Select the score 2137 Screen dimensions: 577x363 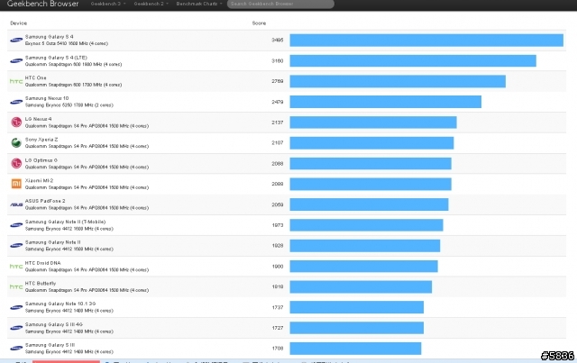[x=278, y=123]
